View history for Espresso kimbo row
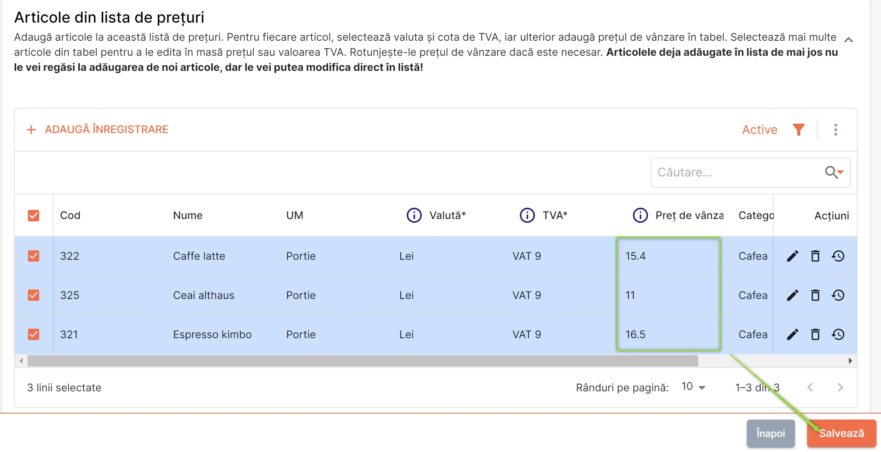 (x=838, y=334)
